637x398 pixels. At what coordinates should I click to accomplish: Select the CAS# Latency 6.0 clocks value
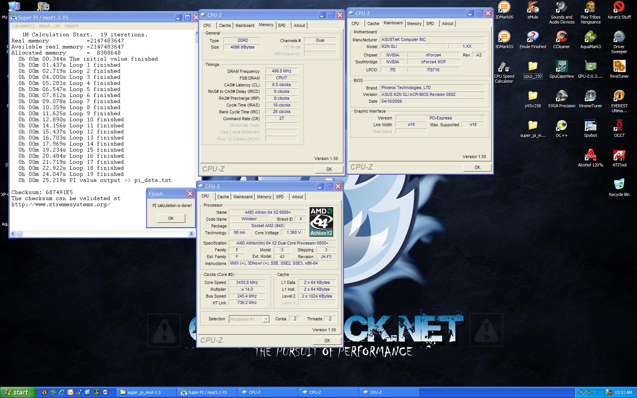click(x=281, y=85)
